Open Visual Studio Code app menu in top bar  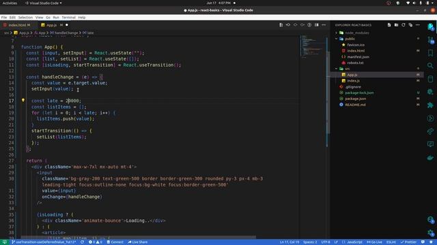coord(44,3)
